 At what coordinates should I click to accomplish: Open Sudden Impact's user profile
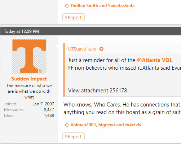point(29,79)
